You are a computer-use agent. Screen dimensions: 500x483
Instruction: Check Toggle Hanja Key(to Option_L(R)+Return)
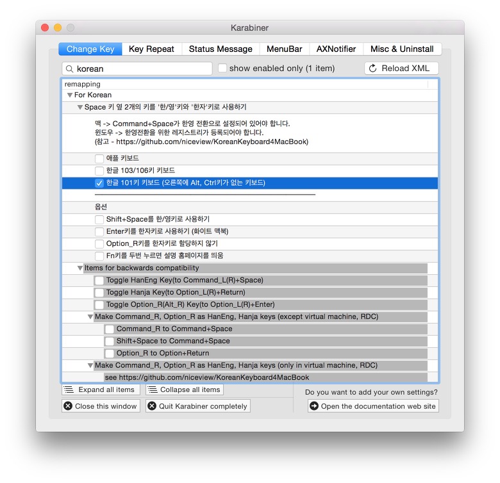pos(99,293)
